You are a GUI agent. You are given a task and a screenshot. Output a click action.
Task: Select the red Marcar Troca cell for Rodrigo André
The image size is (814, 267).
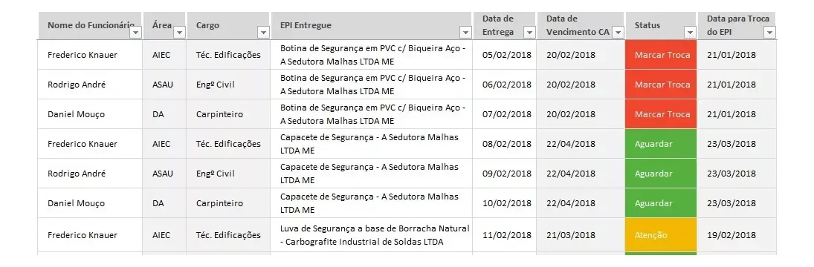pyautogui.click(x=662, y=85)
